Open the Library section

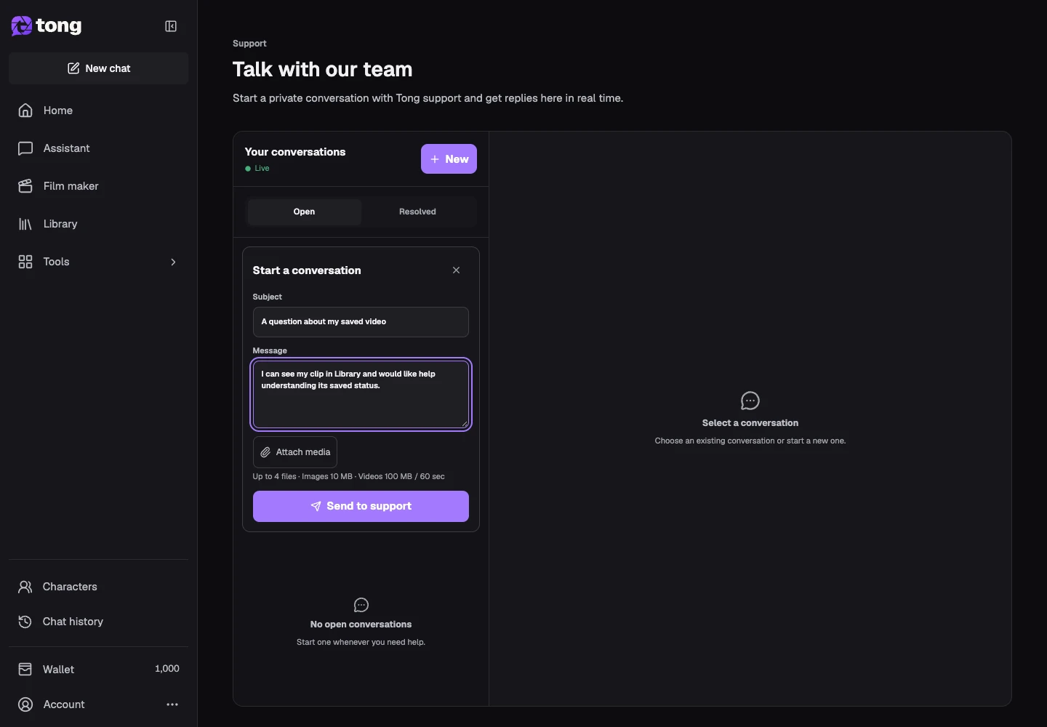coord(98,224)
